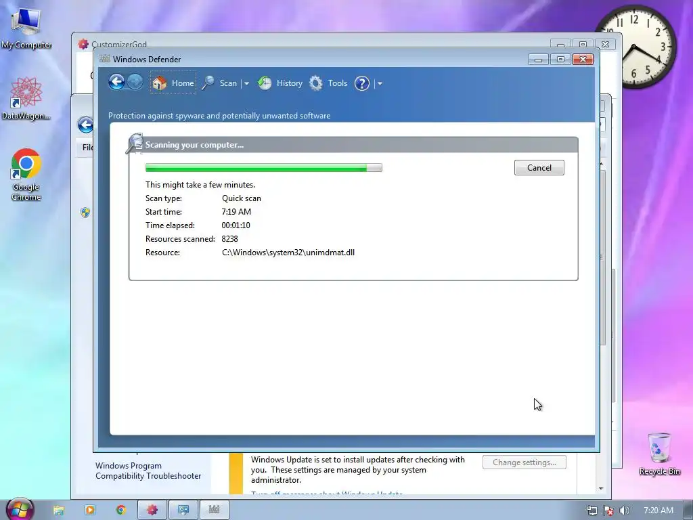The image size is (693, 520).
Task: Click the scanning magnifier icon in header
Action: [135, 144]
